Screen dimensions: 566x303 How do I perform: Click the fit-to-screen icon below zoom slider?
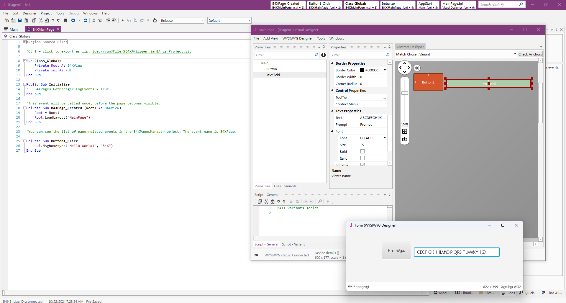tap(404, 131)
